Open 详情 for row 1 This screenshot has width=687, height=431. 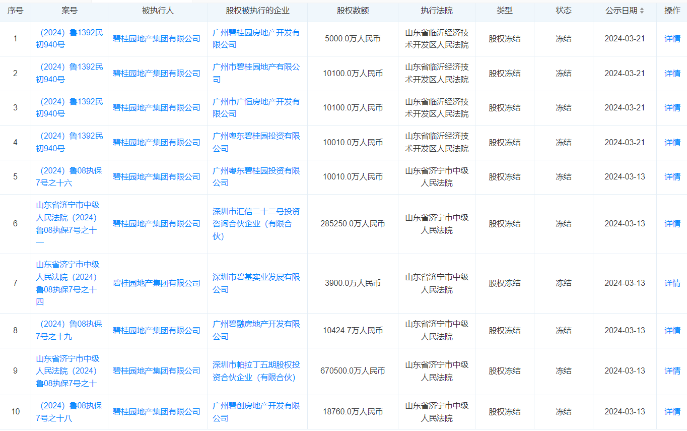[x=672, y=39]
